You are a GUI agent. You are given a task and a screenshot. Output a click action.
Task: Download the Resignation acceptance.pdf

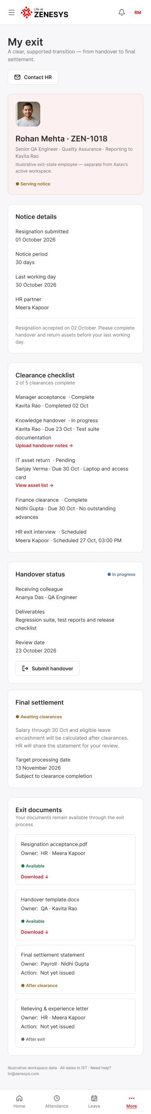click(x=34, y=876)
